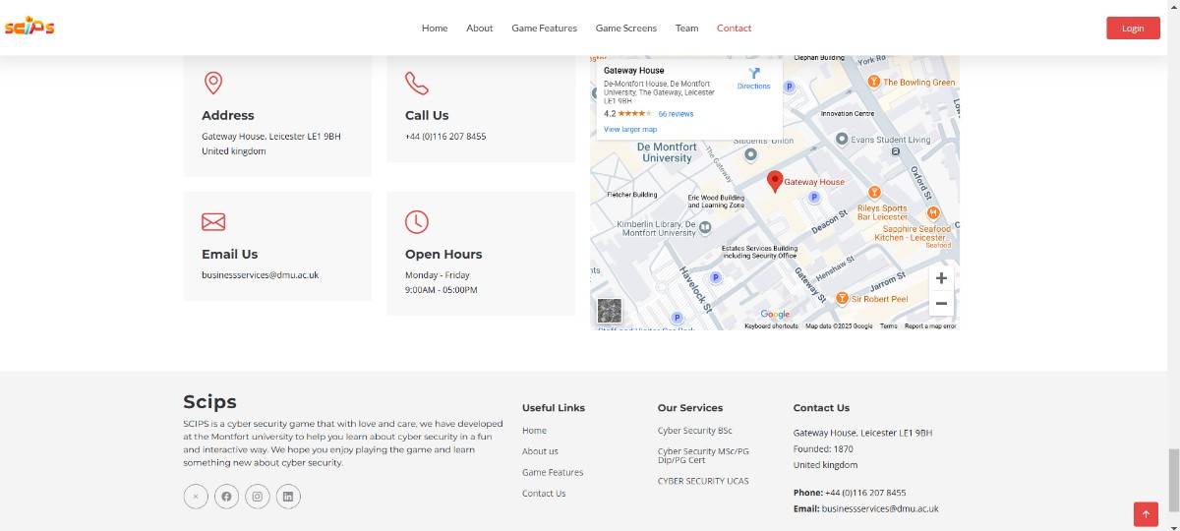Open Game Features in navigation bar
Image resolution: width=1180 pixels, height=531 pixels.
[x=544, y=28]
